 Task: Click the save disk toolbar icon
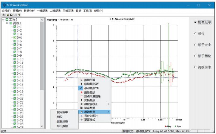pyautogui.click(x=11, y=14)
